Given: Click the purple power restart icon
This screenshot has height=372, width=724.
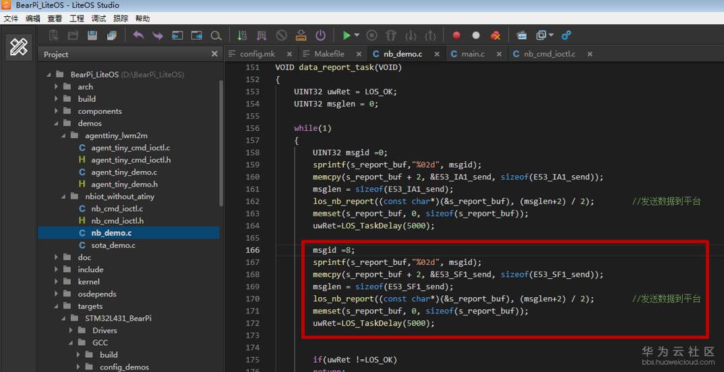Looking at the screenshot, I should click(320, 36).
